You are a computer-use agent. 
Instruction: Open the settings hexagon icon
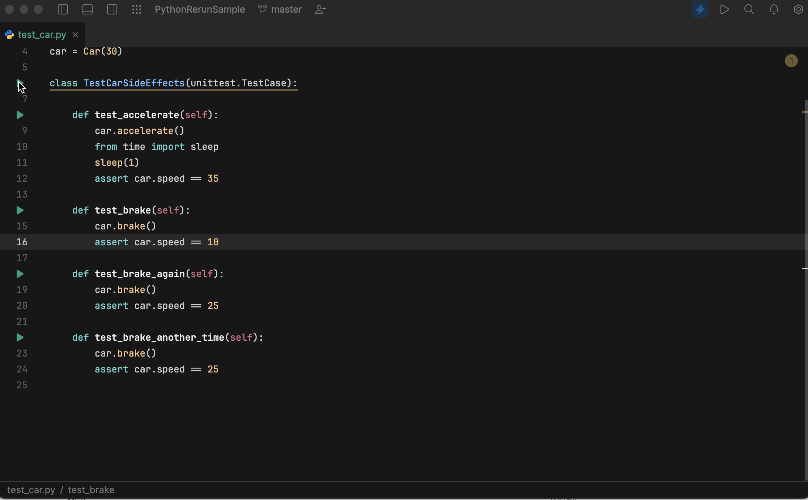click(x=798, y=9)
